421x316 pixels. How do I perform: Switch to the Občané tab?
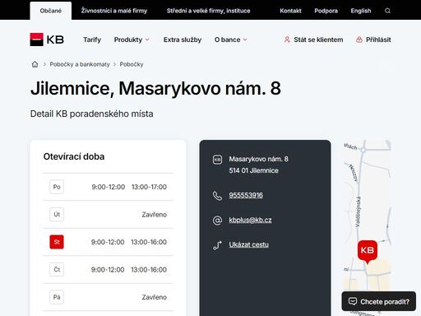tap(51, 11)
